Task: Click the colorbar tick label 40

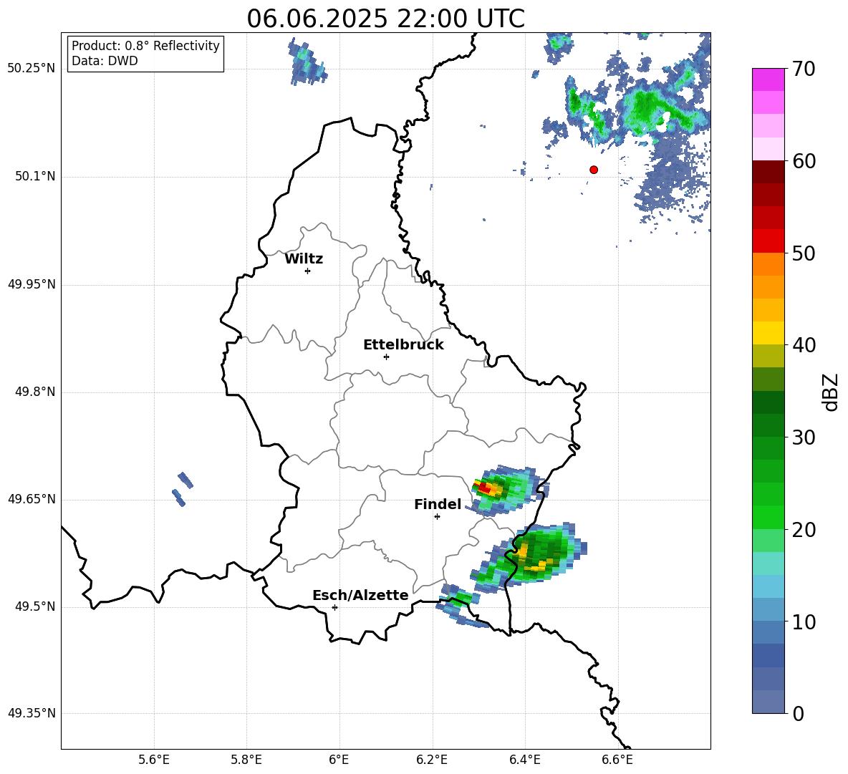Action: pyautogui.click(x=804, y=345)
